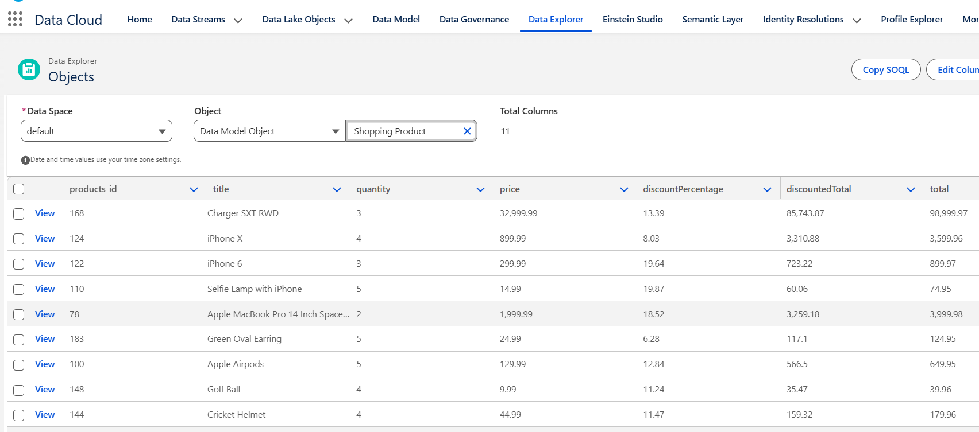Select the checkbox for the iPhone X row

pyautogui.click(x=19, y=239)
